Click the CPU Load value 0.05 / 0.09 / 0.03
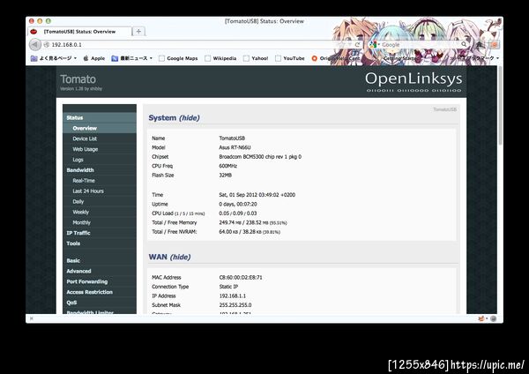 click(238, 213)
